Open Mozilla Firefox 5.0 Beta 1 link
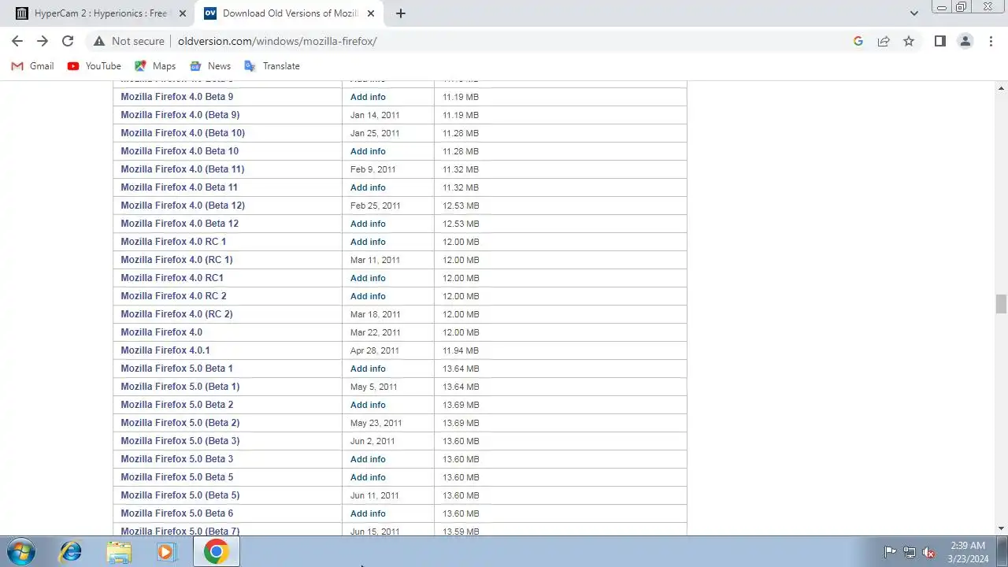The width and height of the screenshot is (1008, 567). [176, 369]
